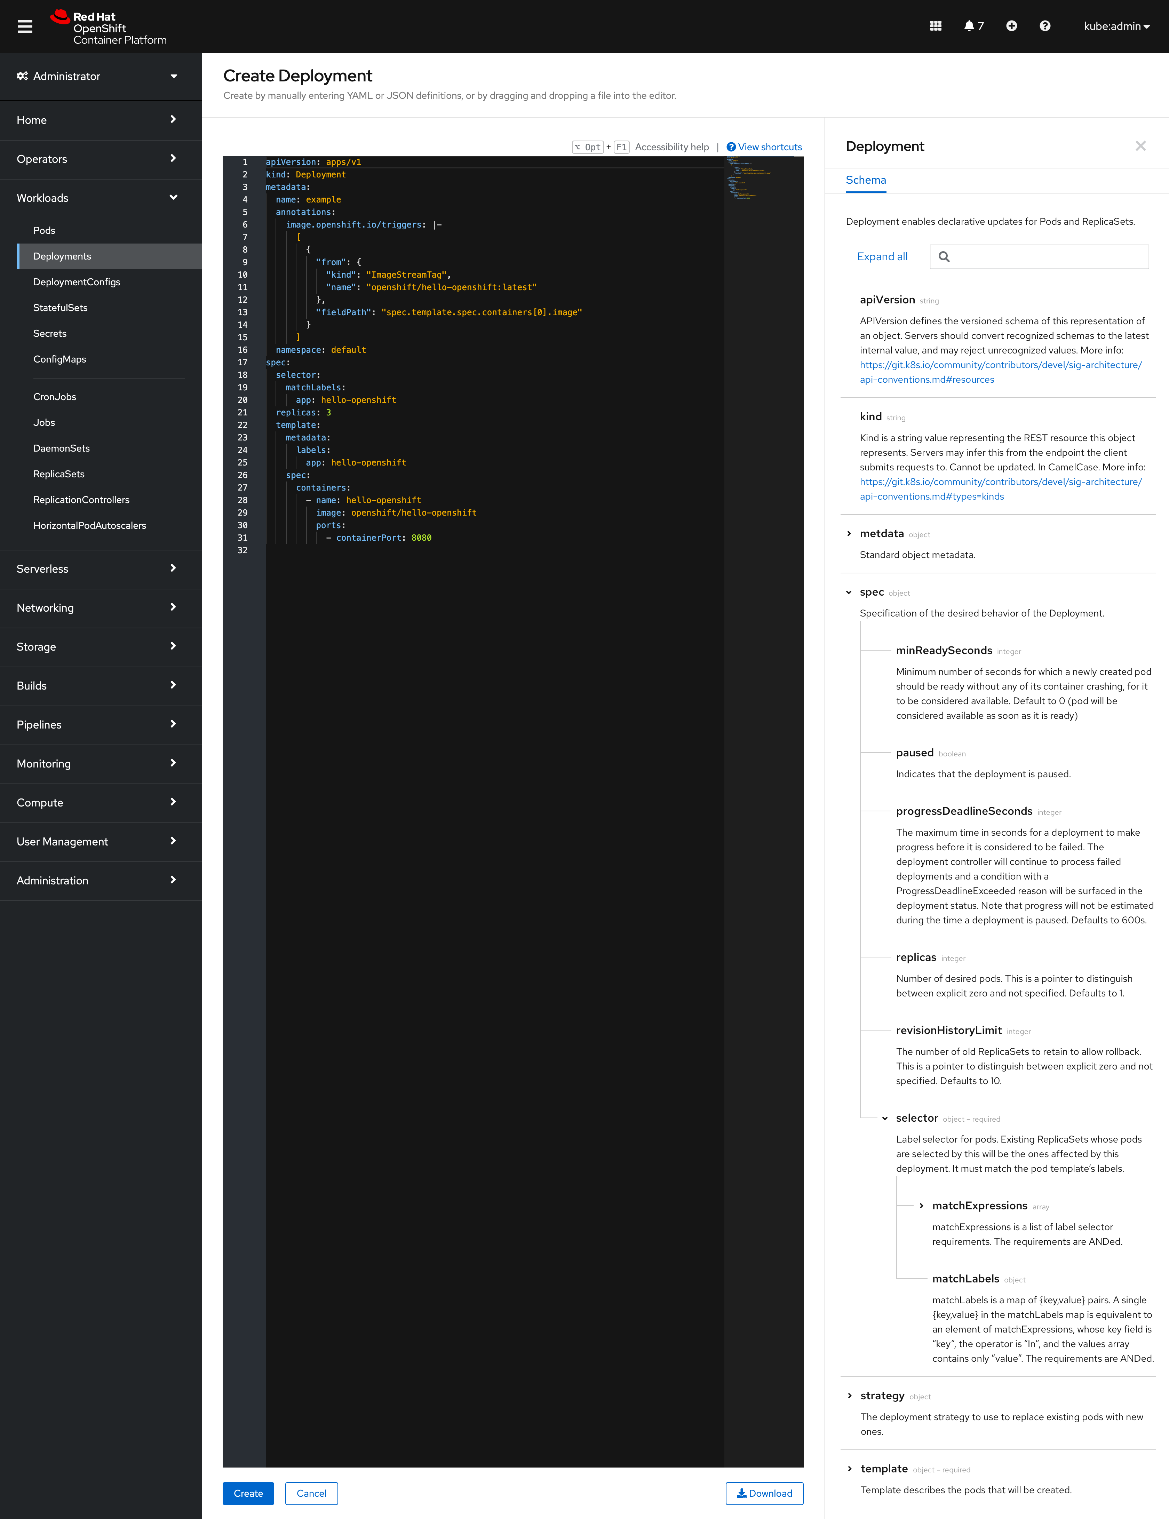
Task: Open View shortcuts help
Action: [764, 147]
